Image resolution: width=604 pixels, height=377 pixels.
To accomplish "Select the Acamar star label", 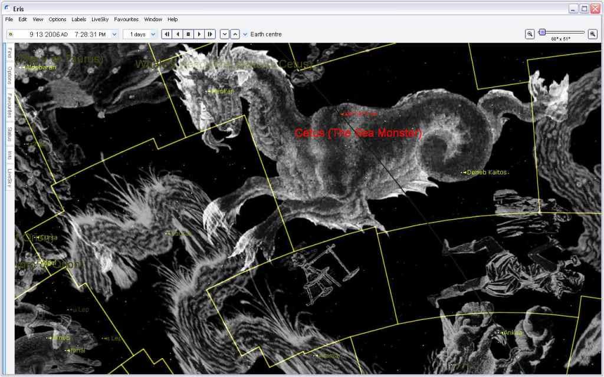I will pos(329,356).
